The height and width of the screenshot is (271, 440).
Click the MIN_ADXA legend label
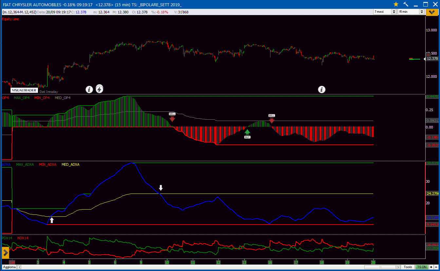(x=47, y=164)
